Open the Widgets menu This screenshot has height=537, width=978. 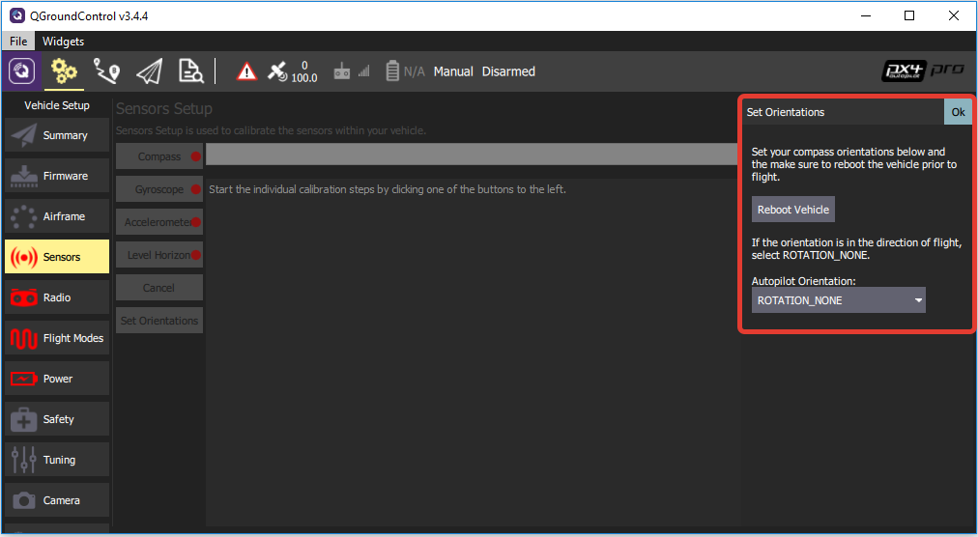tap(63, 42)
